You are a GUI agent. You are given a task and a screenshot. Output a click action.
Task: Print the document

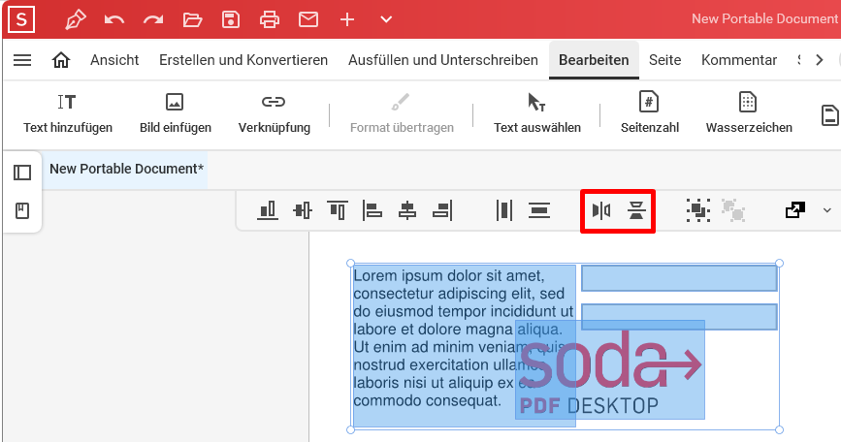pos(270,20)
